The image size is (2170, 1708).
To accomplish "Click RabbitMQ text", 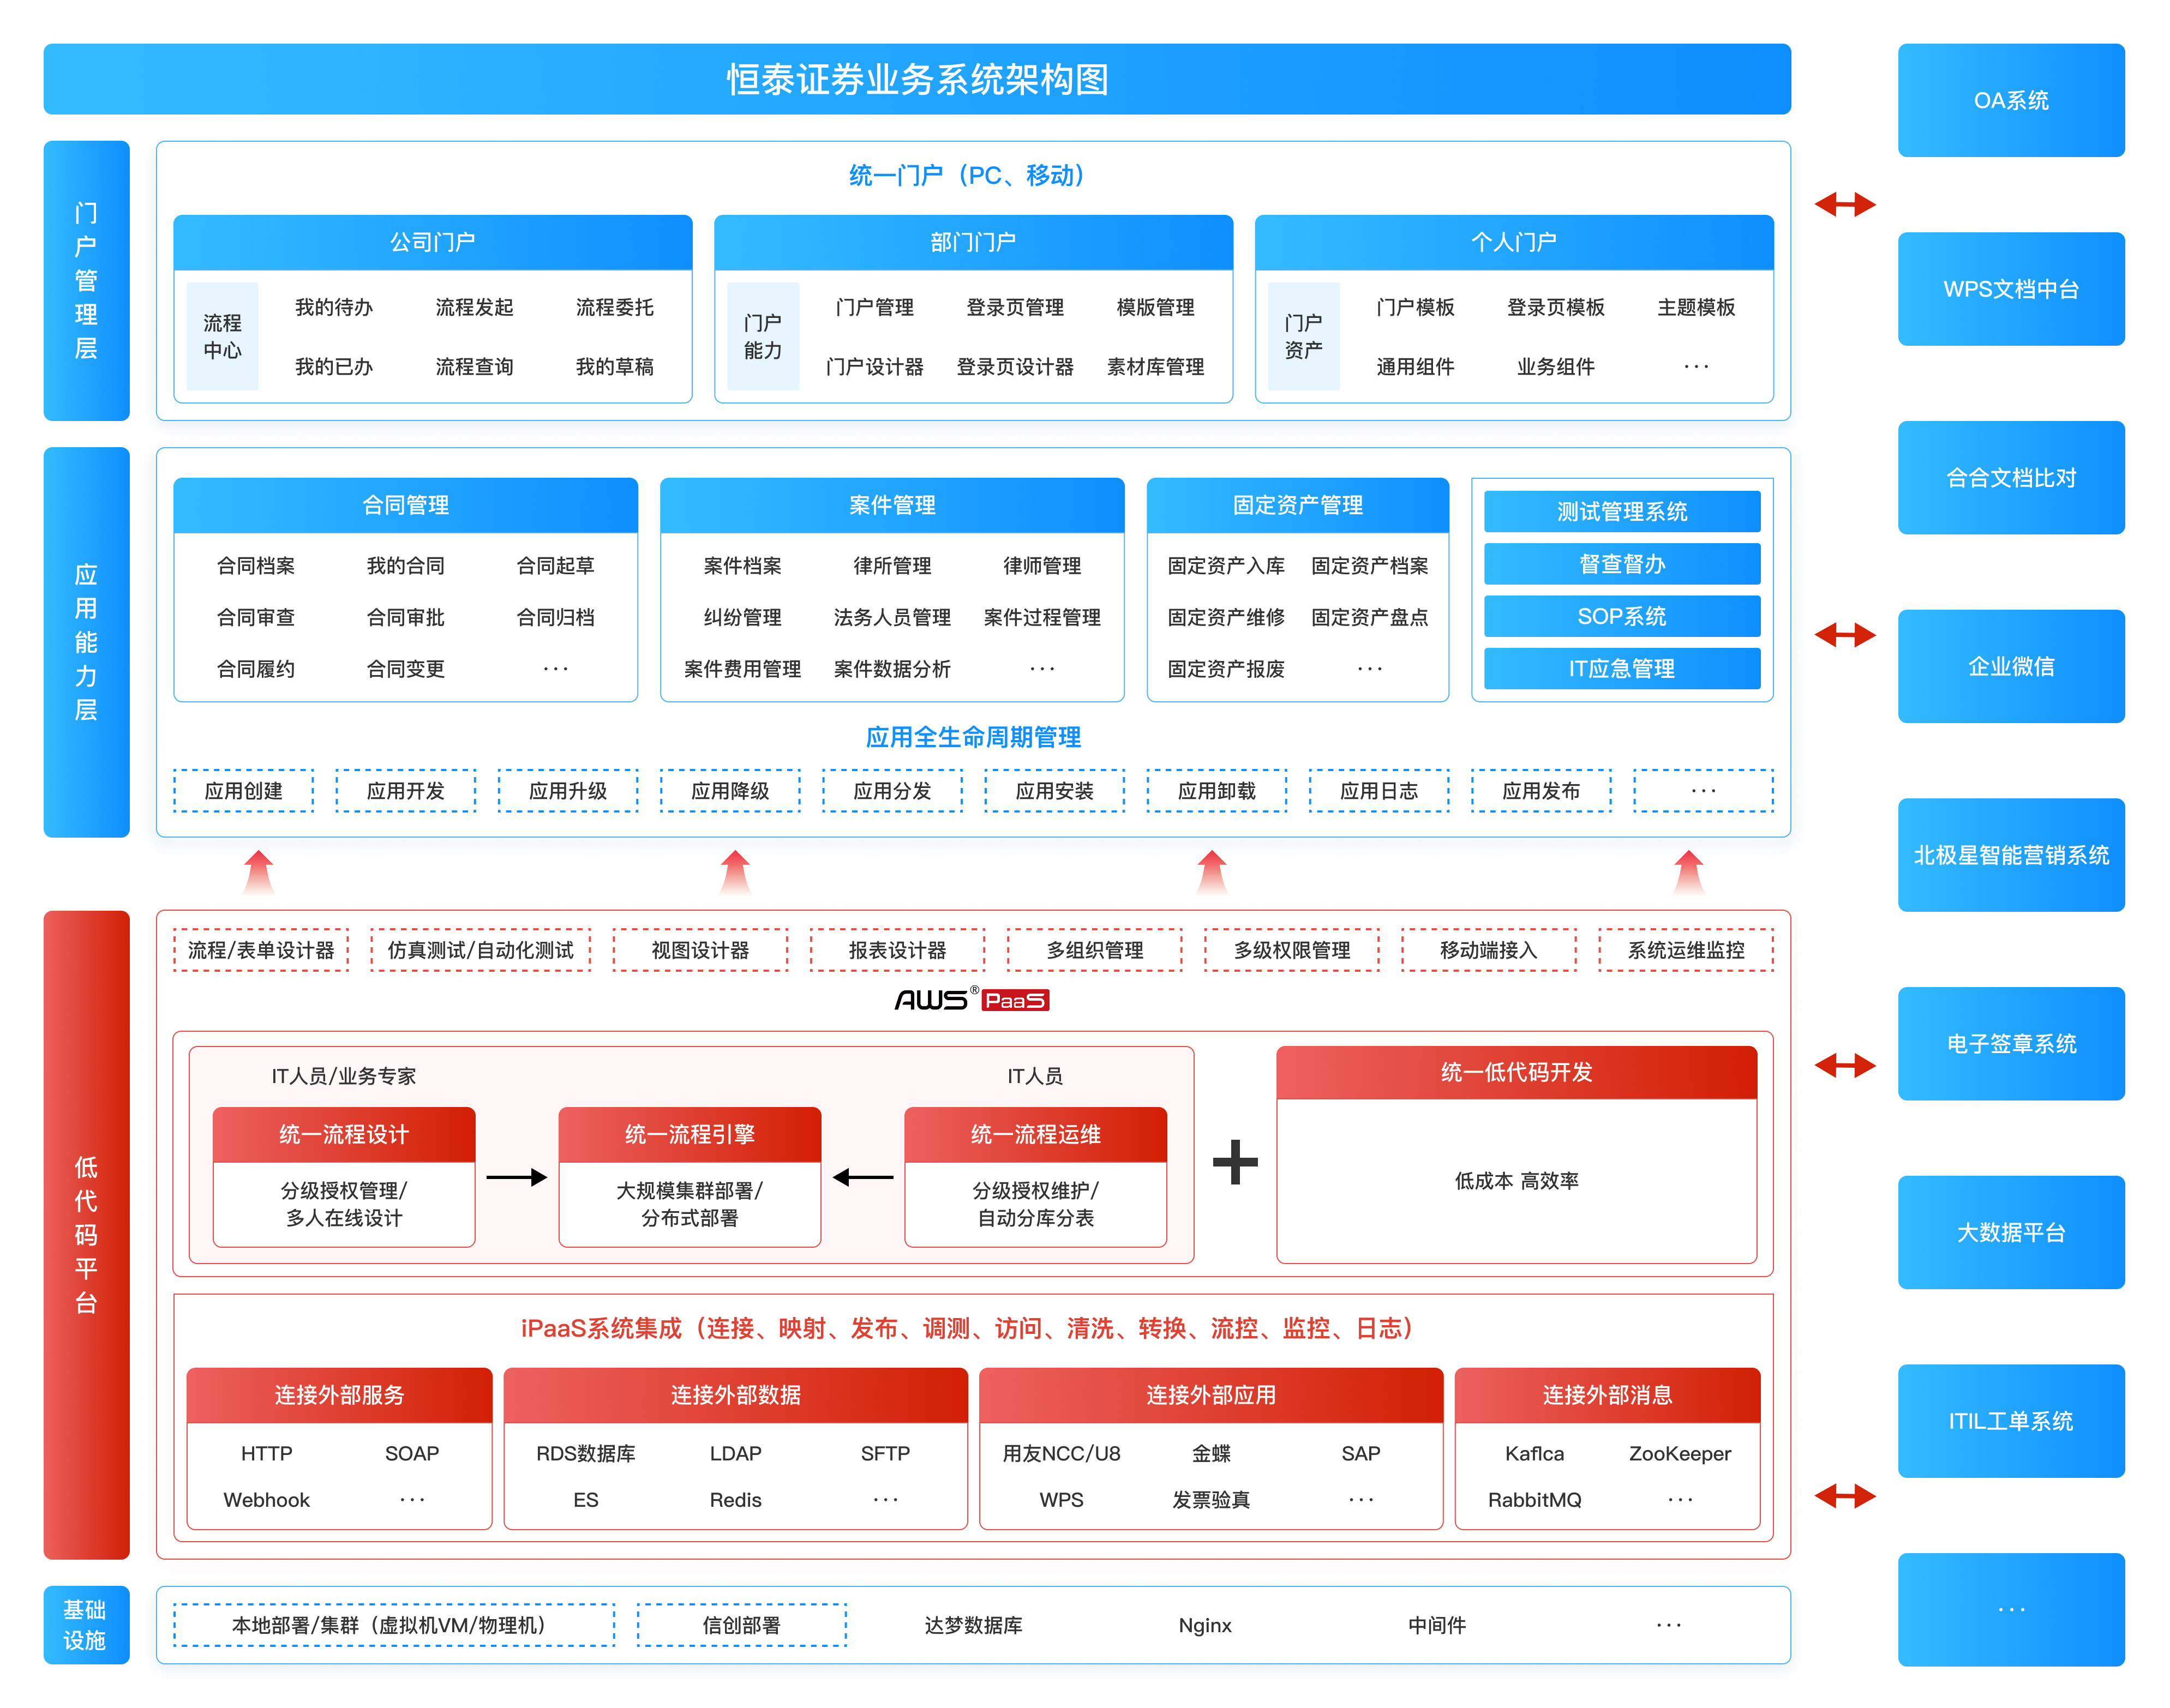I will pyautogui.click(x=1534, y=1500).
